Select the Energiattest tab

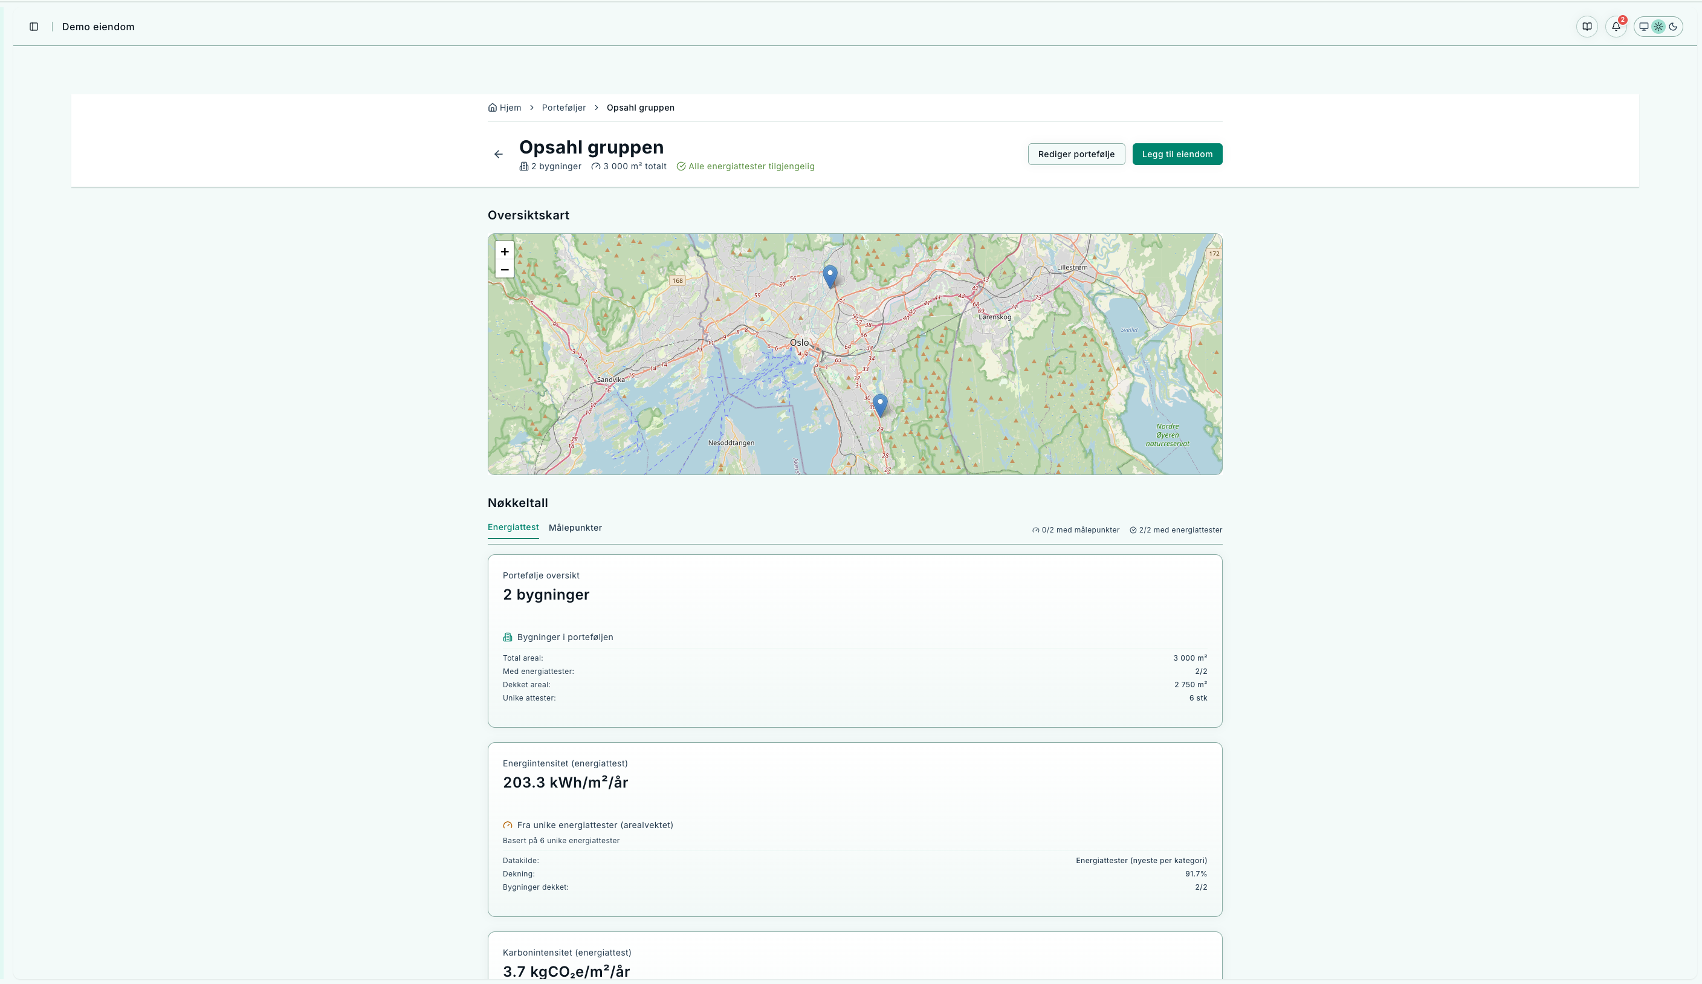[x=513, y=528]
